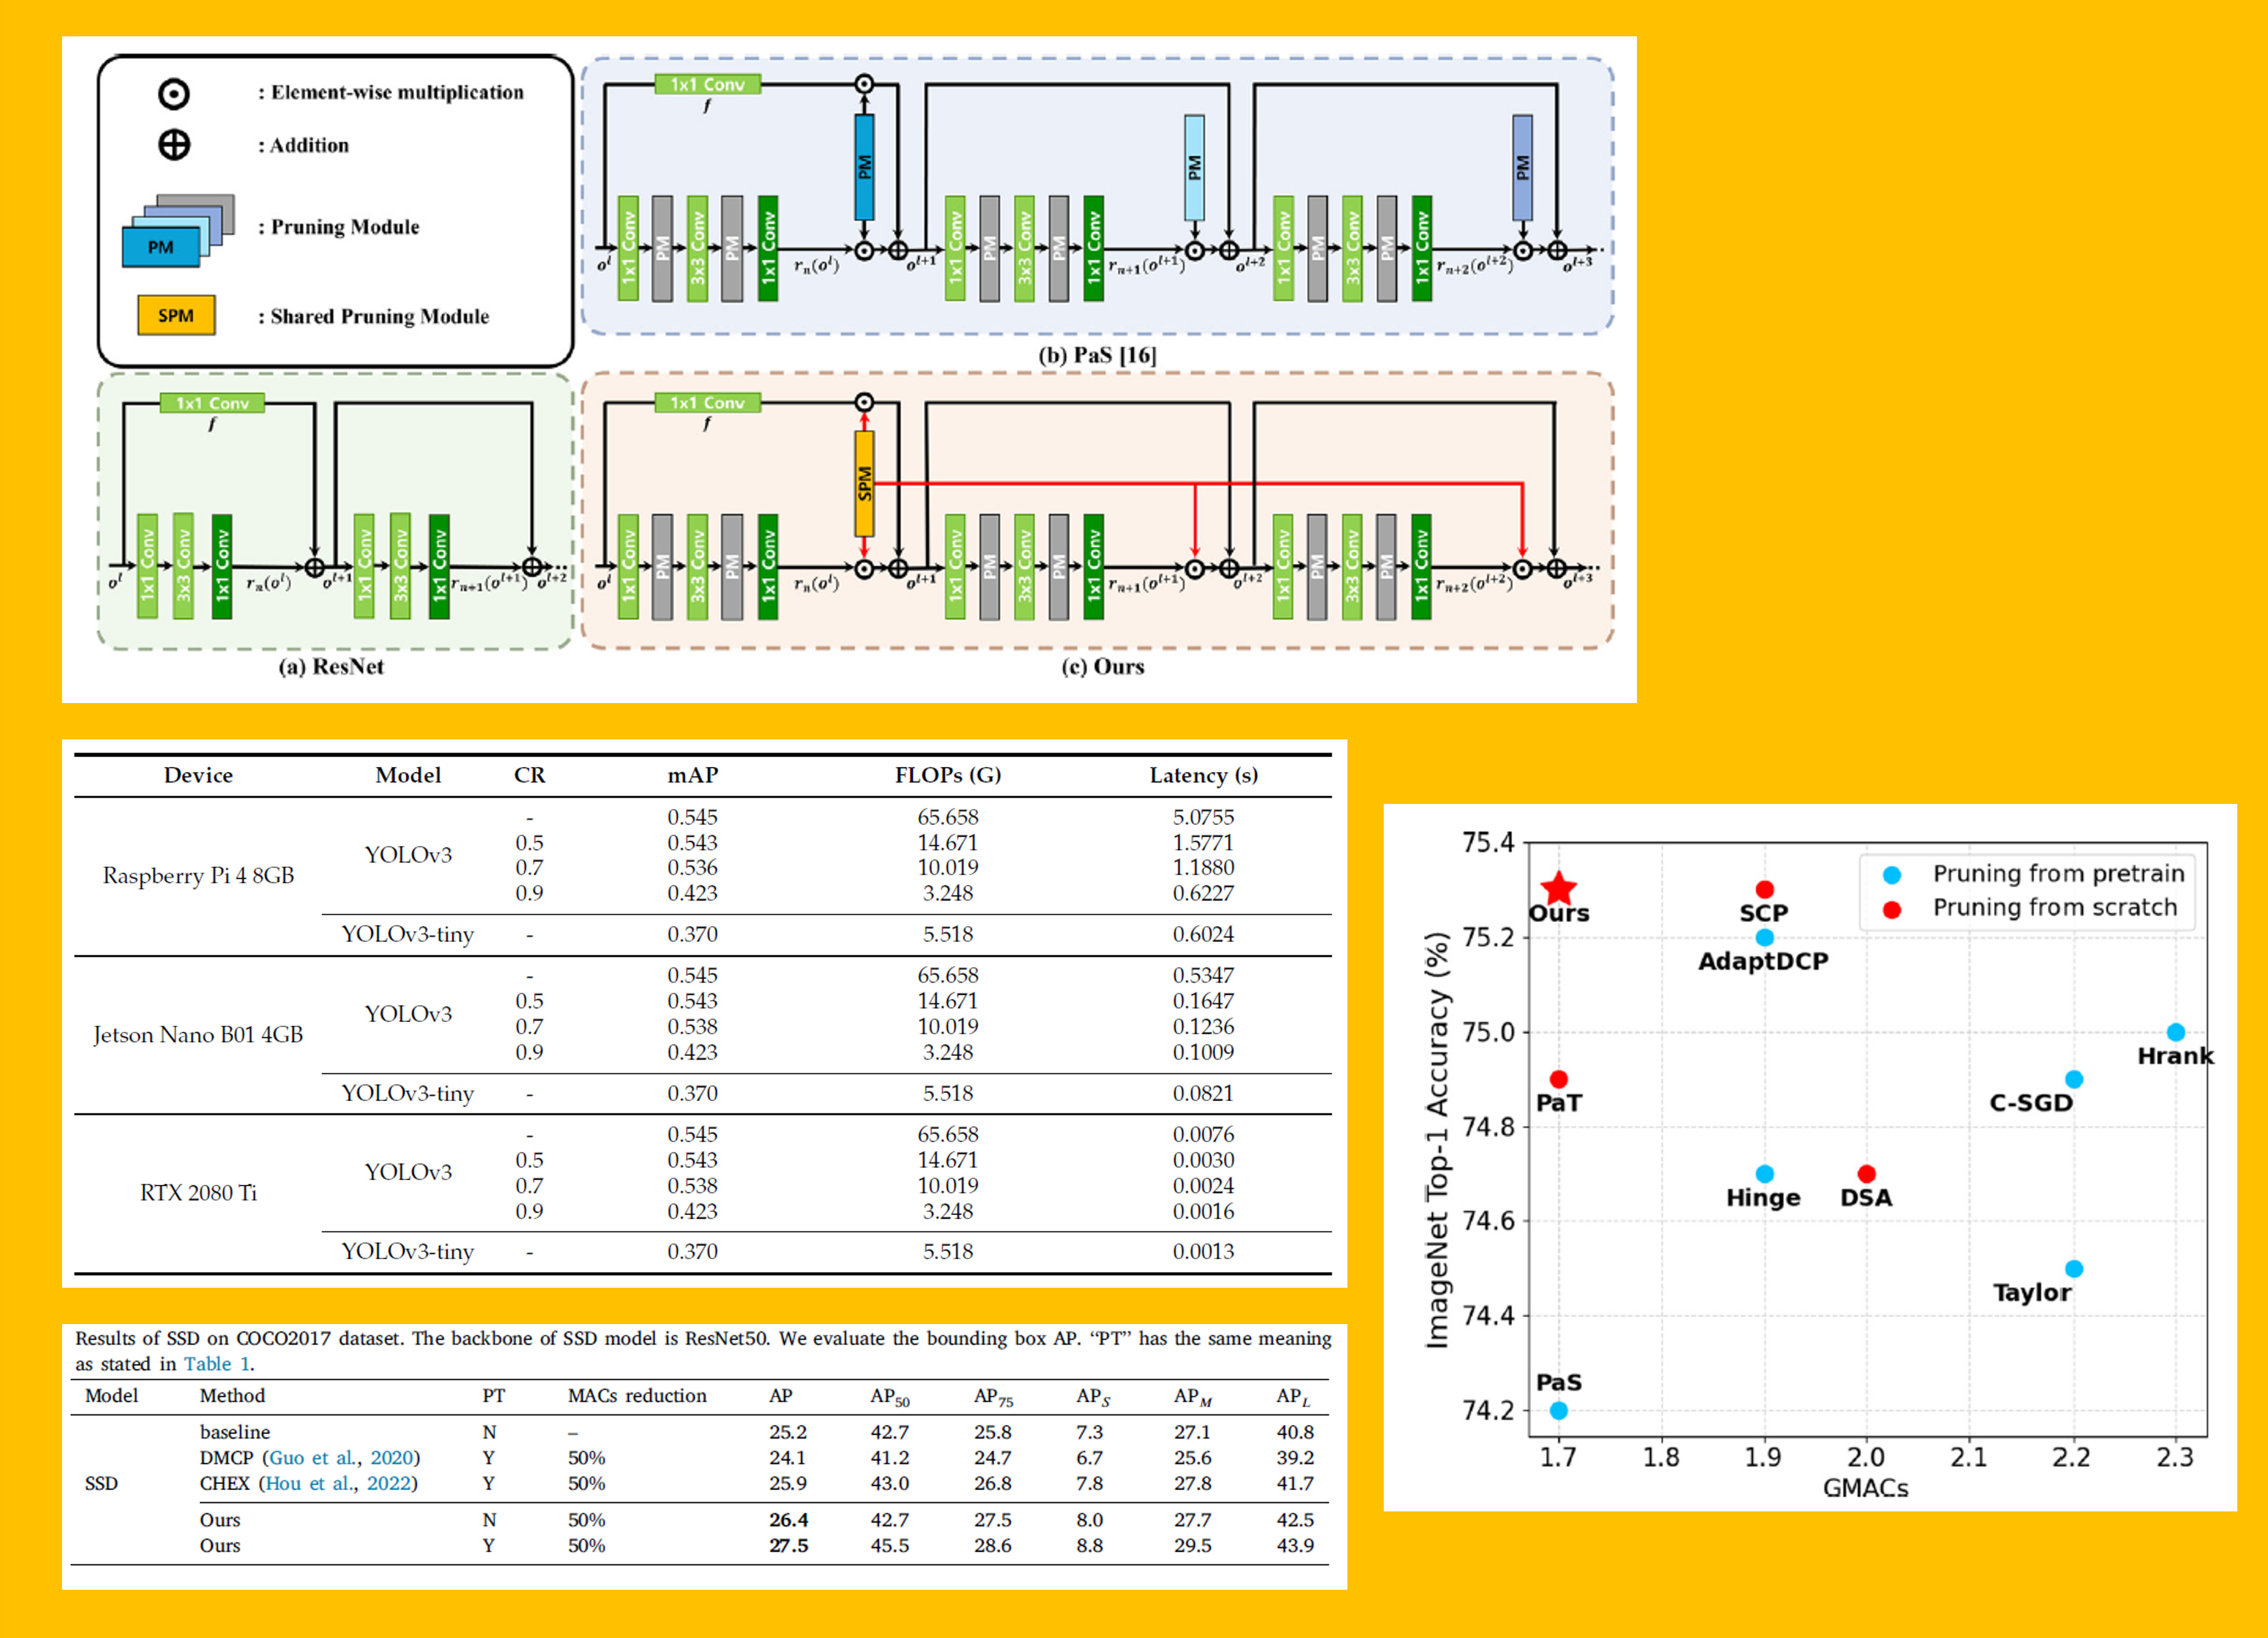The image size is (2268, 1638).
Task: Click the red star marker labeled Ours
Action: pyautogui.click(x=1558, y=888)
